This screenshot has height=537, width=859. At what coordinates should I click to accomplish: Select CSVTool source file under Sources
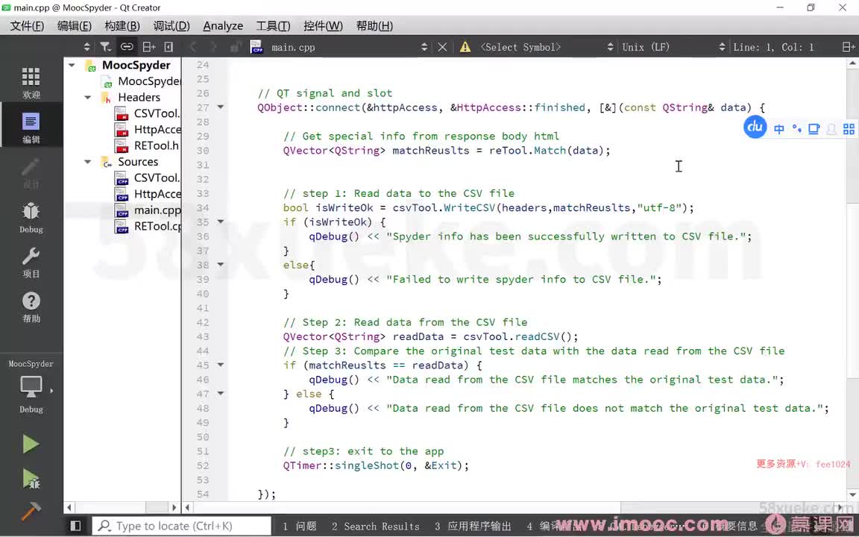coord(148,178)
